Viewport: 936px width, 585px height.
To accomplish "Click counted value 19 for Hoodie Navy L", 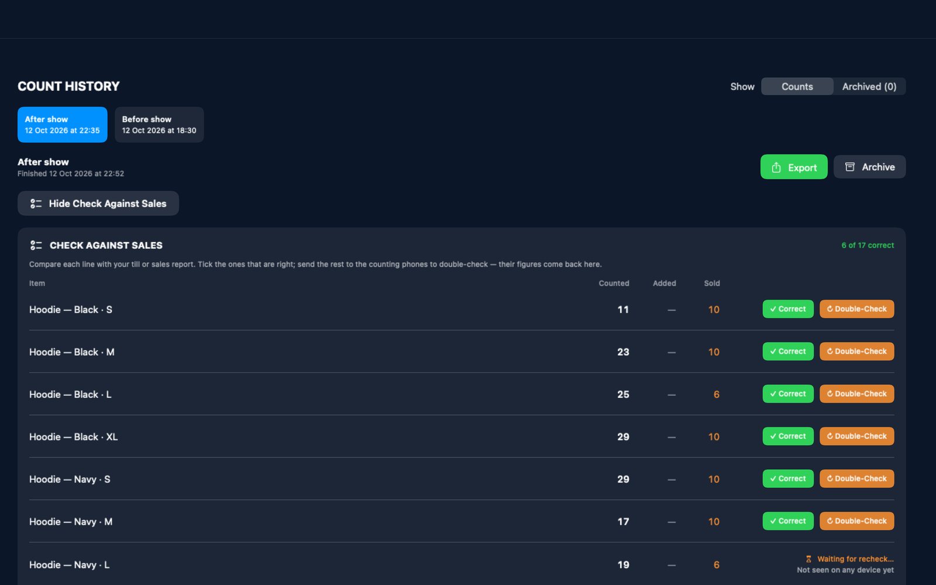I will (623, 565).
